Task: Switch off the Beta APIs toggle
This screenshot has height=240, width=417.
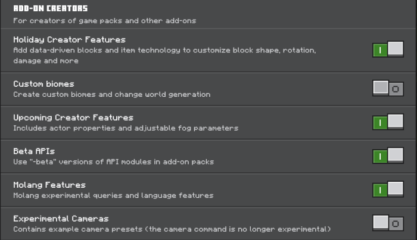Action: coord(388,156)
